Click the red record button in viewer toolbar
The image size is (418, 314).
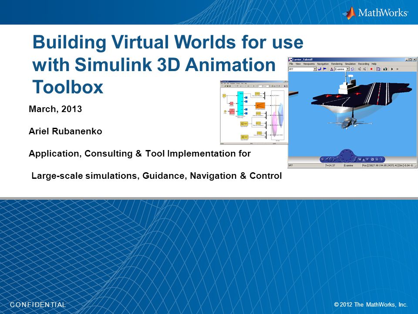[371, 69]
